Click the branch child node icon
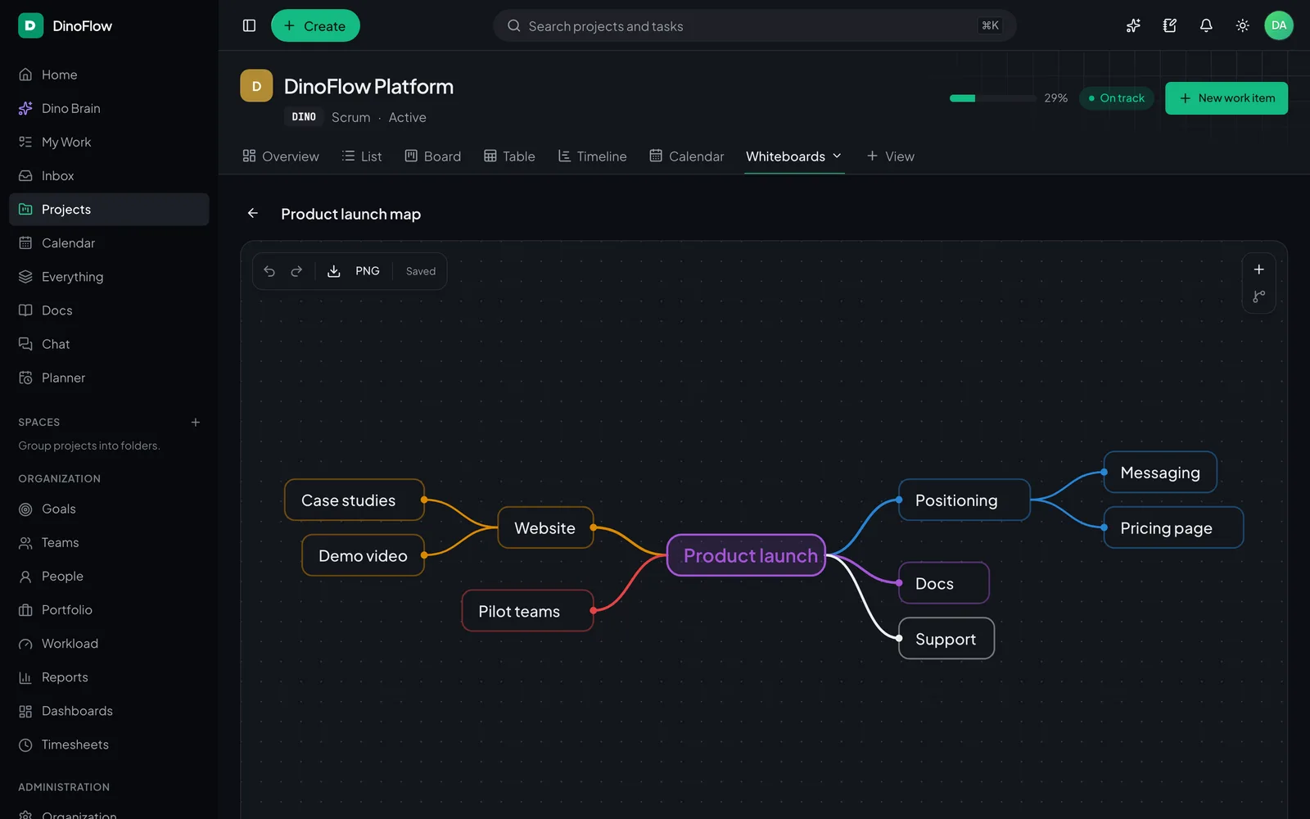Image resolution: width=1310 pixels, height=819 pixels. (x=1259, y=296)
